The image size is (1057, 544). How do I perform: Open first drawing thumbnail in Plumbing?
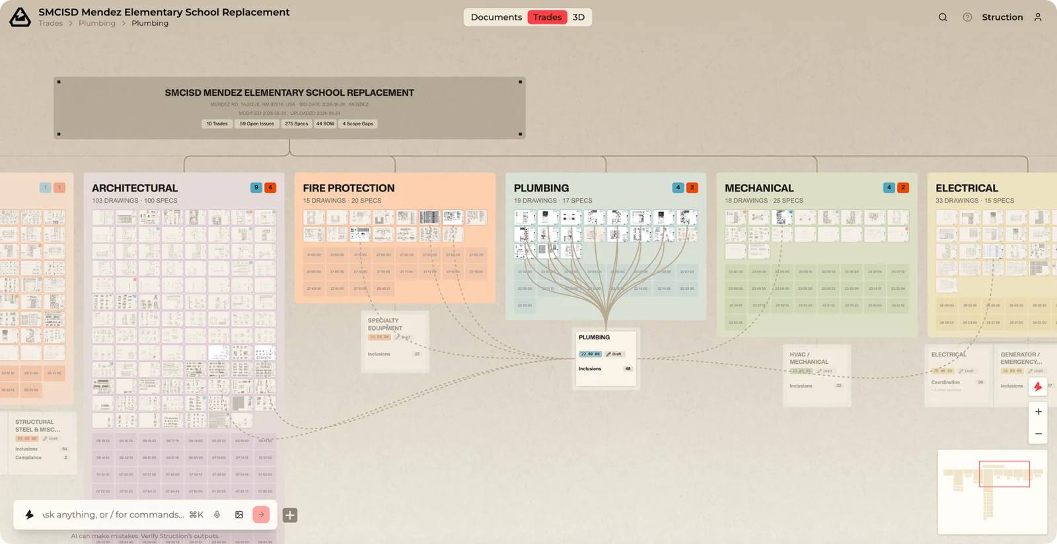click(525, 217)
